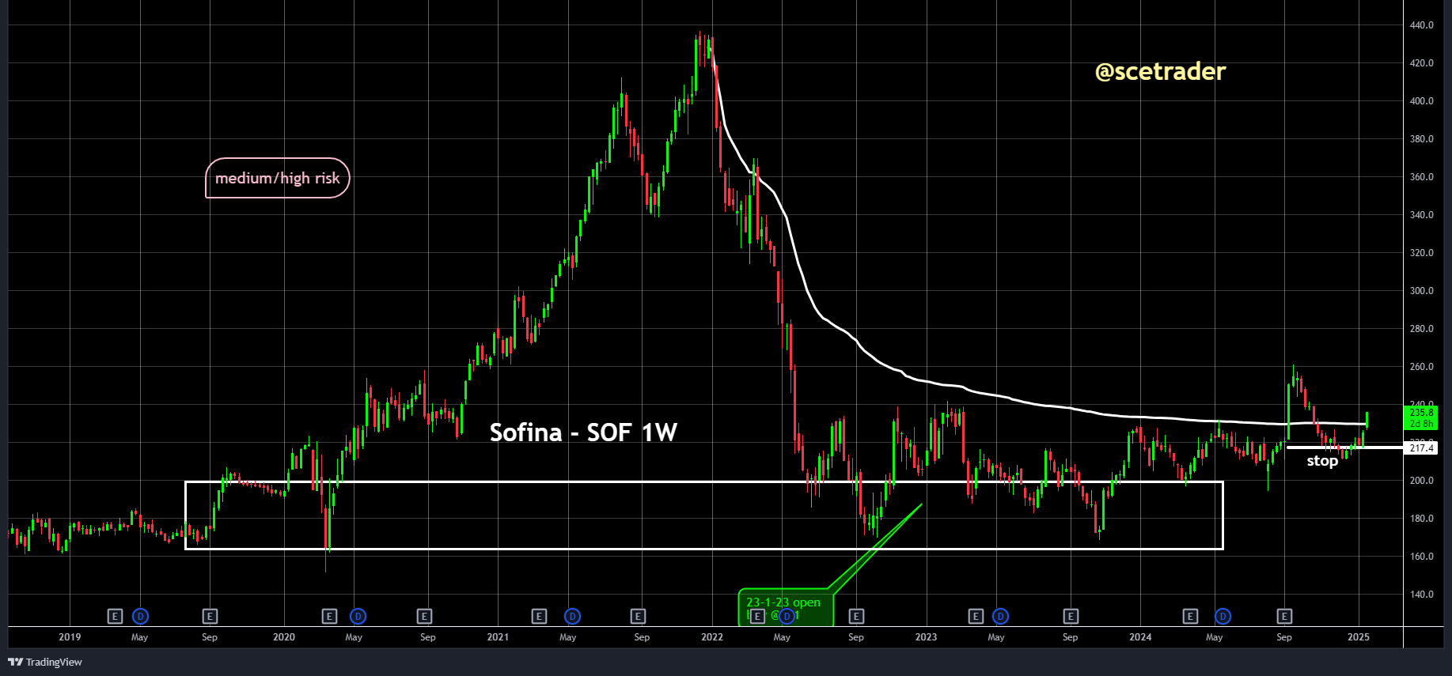Open the earnings marker just before May 2020

click(x=330, y=616)
